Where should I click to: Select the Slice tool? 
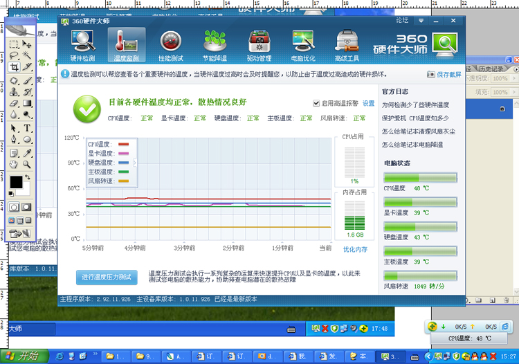point(27,67)
